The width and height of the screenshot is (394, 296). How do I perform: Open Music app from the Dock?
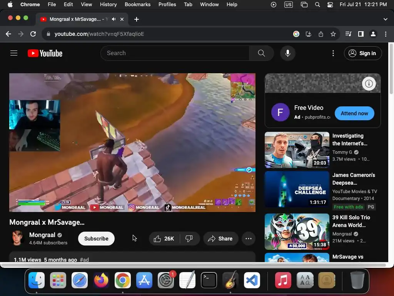[283, 280]
